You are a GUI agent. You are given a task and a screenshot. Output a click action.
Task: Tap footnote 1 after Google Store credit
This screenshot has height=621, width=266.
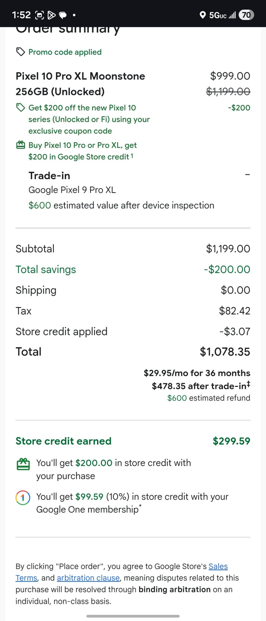pos(132,156)
